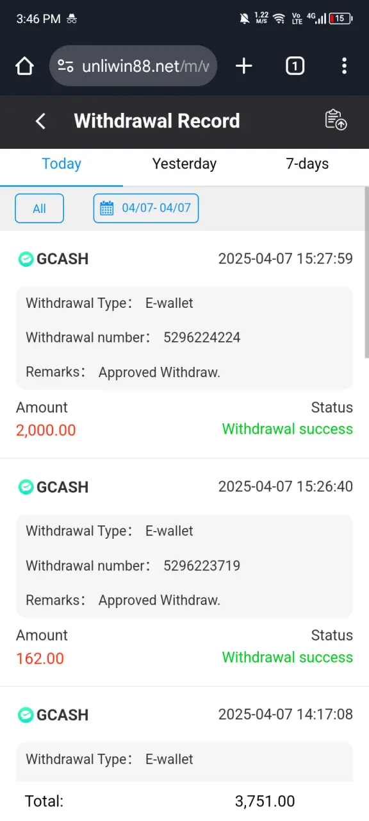Viewport: 369px width, 821px height.
Task: Open the All filter dropdown
Action: coord(40,208)
